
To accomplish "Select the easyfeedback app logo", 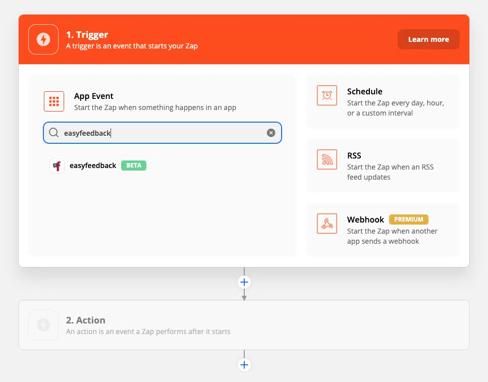I will (x=57, y=166).
